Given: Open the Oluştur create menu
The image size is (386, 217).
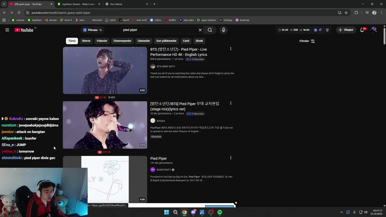Looking at the screenshot, I should pos(346,30).
